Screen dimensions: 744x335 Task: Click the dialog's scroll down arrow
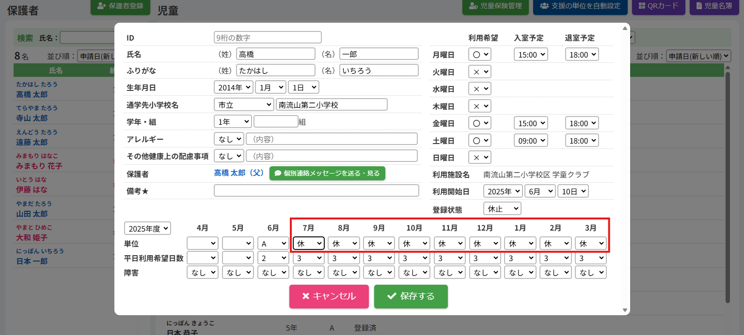pyautogui.click(x=625, y=310)
